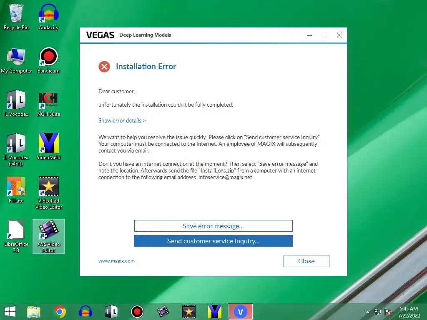The width and height of the screenshot is (427, 320).
Task: Open the Action Center flag tray icon
Action: 388,312
